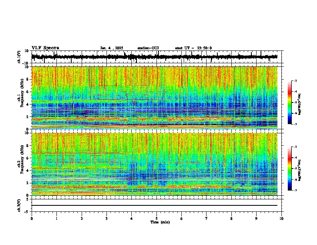The image size is (317, 245).
Task: Click the "Time (min)" axis label
Action: click(x=160, y=222)
